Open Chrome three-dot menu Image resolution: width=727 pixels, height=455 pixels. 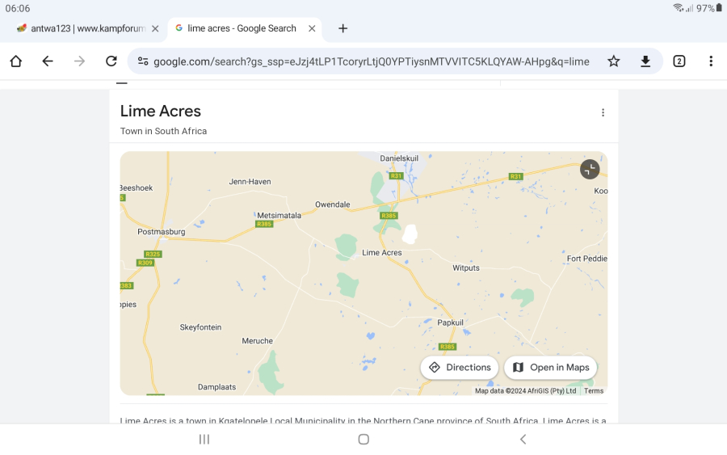pos(711,61)
